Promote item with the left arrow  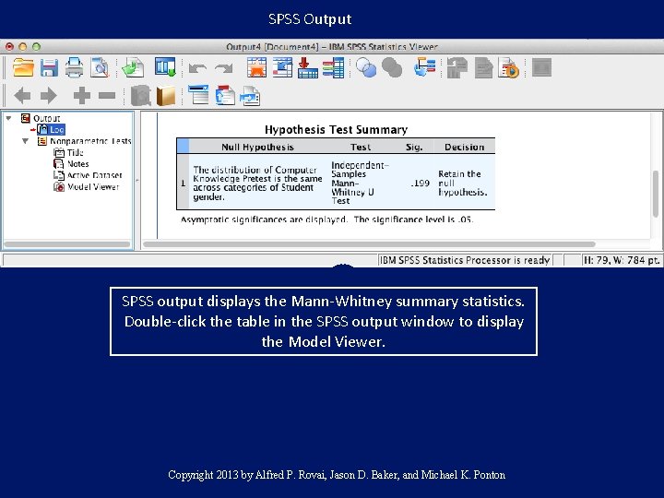click(x=22, y=96)
